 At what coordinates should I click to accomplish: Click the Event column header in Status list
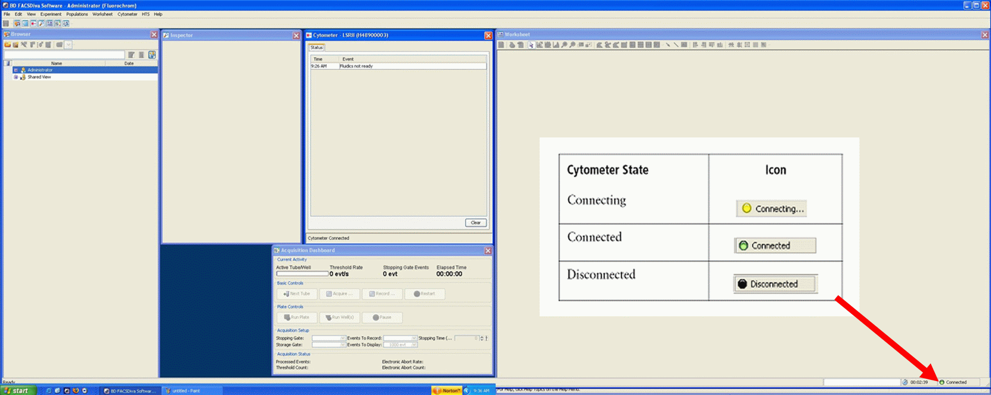413,59
